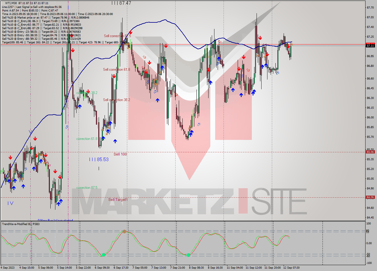
Task: Click the '7 Sep 13:00' time axis label
Action: click(159, 268)
